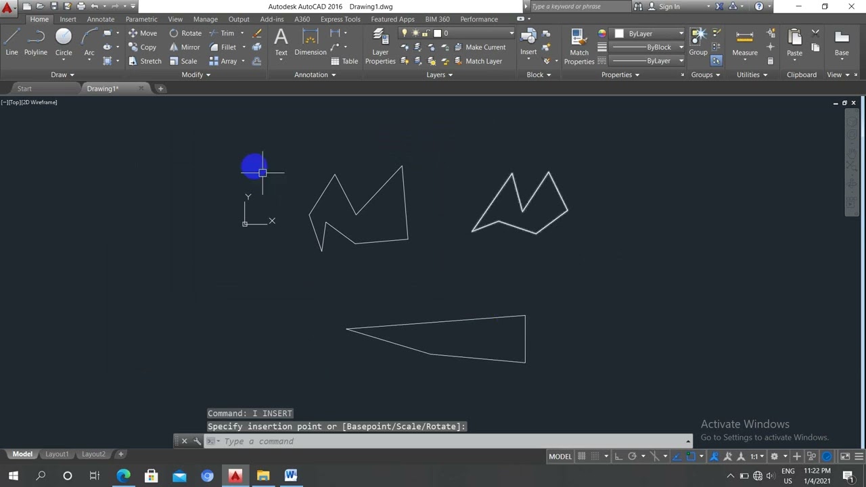Click MODEL space button in status bar
Screen dimensions: 866x487
tap(560, 457)
